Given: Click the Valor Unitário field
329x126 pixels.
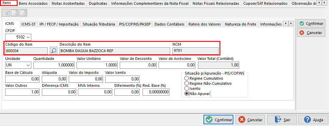Looking at the screenshot, I should pyautogui.click(x=97, y=65).
